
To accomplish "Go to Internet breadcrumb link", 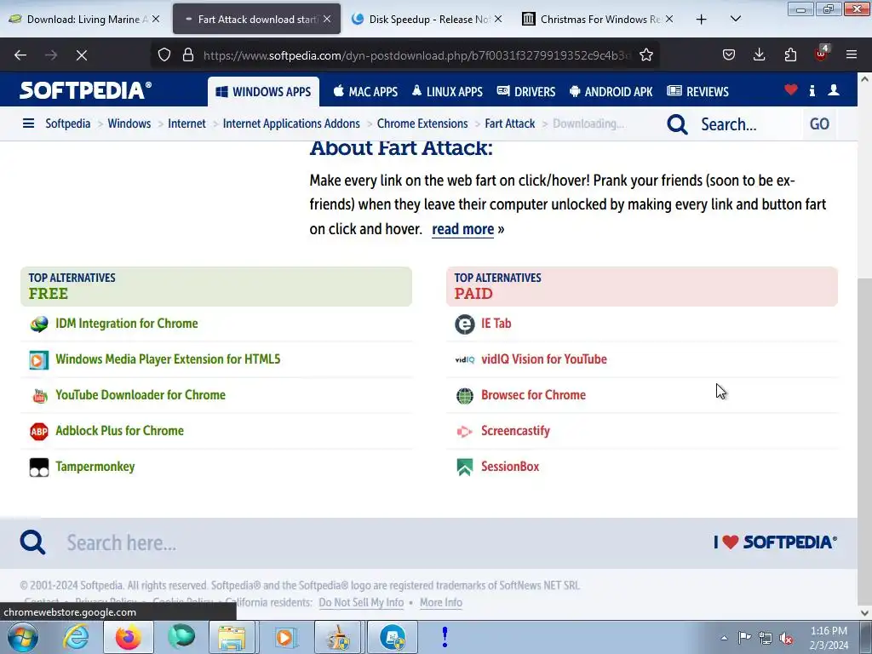I will 186,123.
